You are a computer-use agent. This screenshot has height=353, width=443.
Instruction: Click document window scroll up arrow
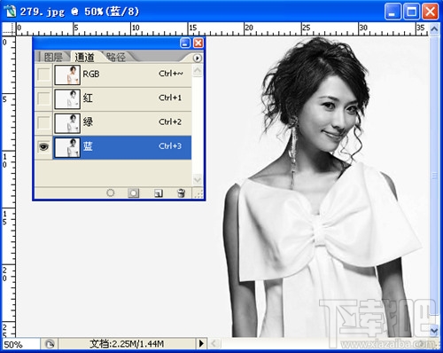(x=434, y=29)
